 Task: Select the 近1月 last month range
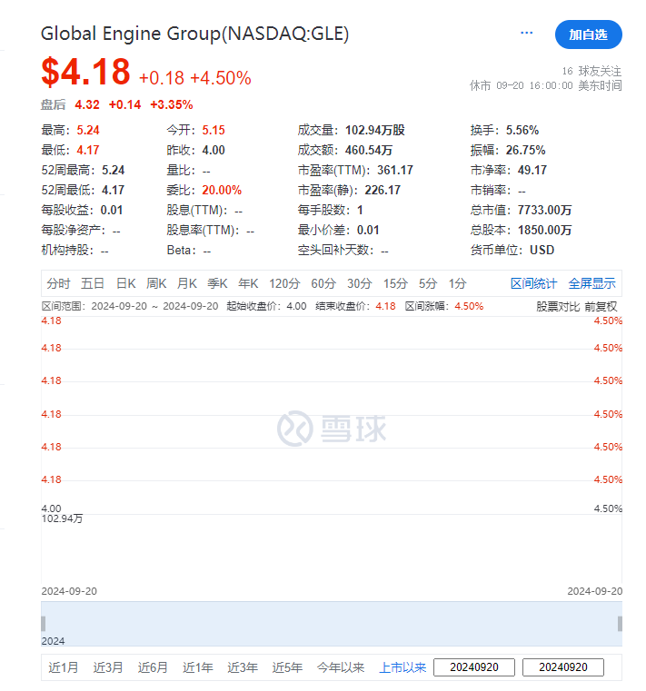point(64,667)
